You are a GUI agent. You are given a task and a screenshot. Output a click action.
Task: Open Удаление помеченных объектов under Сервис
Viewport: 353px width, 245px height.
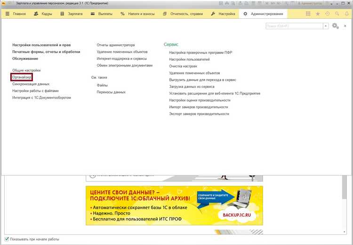[x=194, y=73]
